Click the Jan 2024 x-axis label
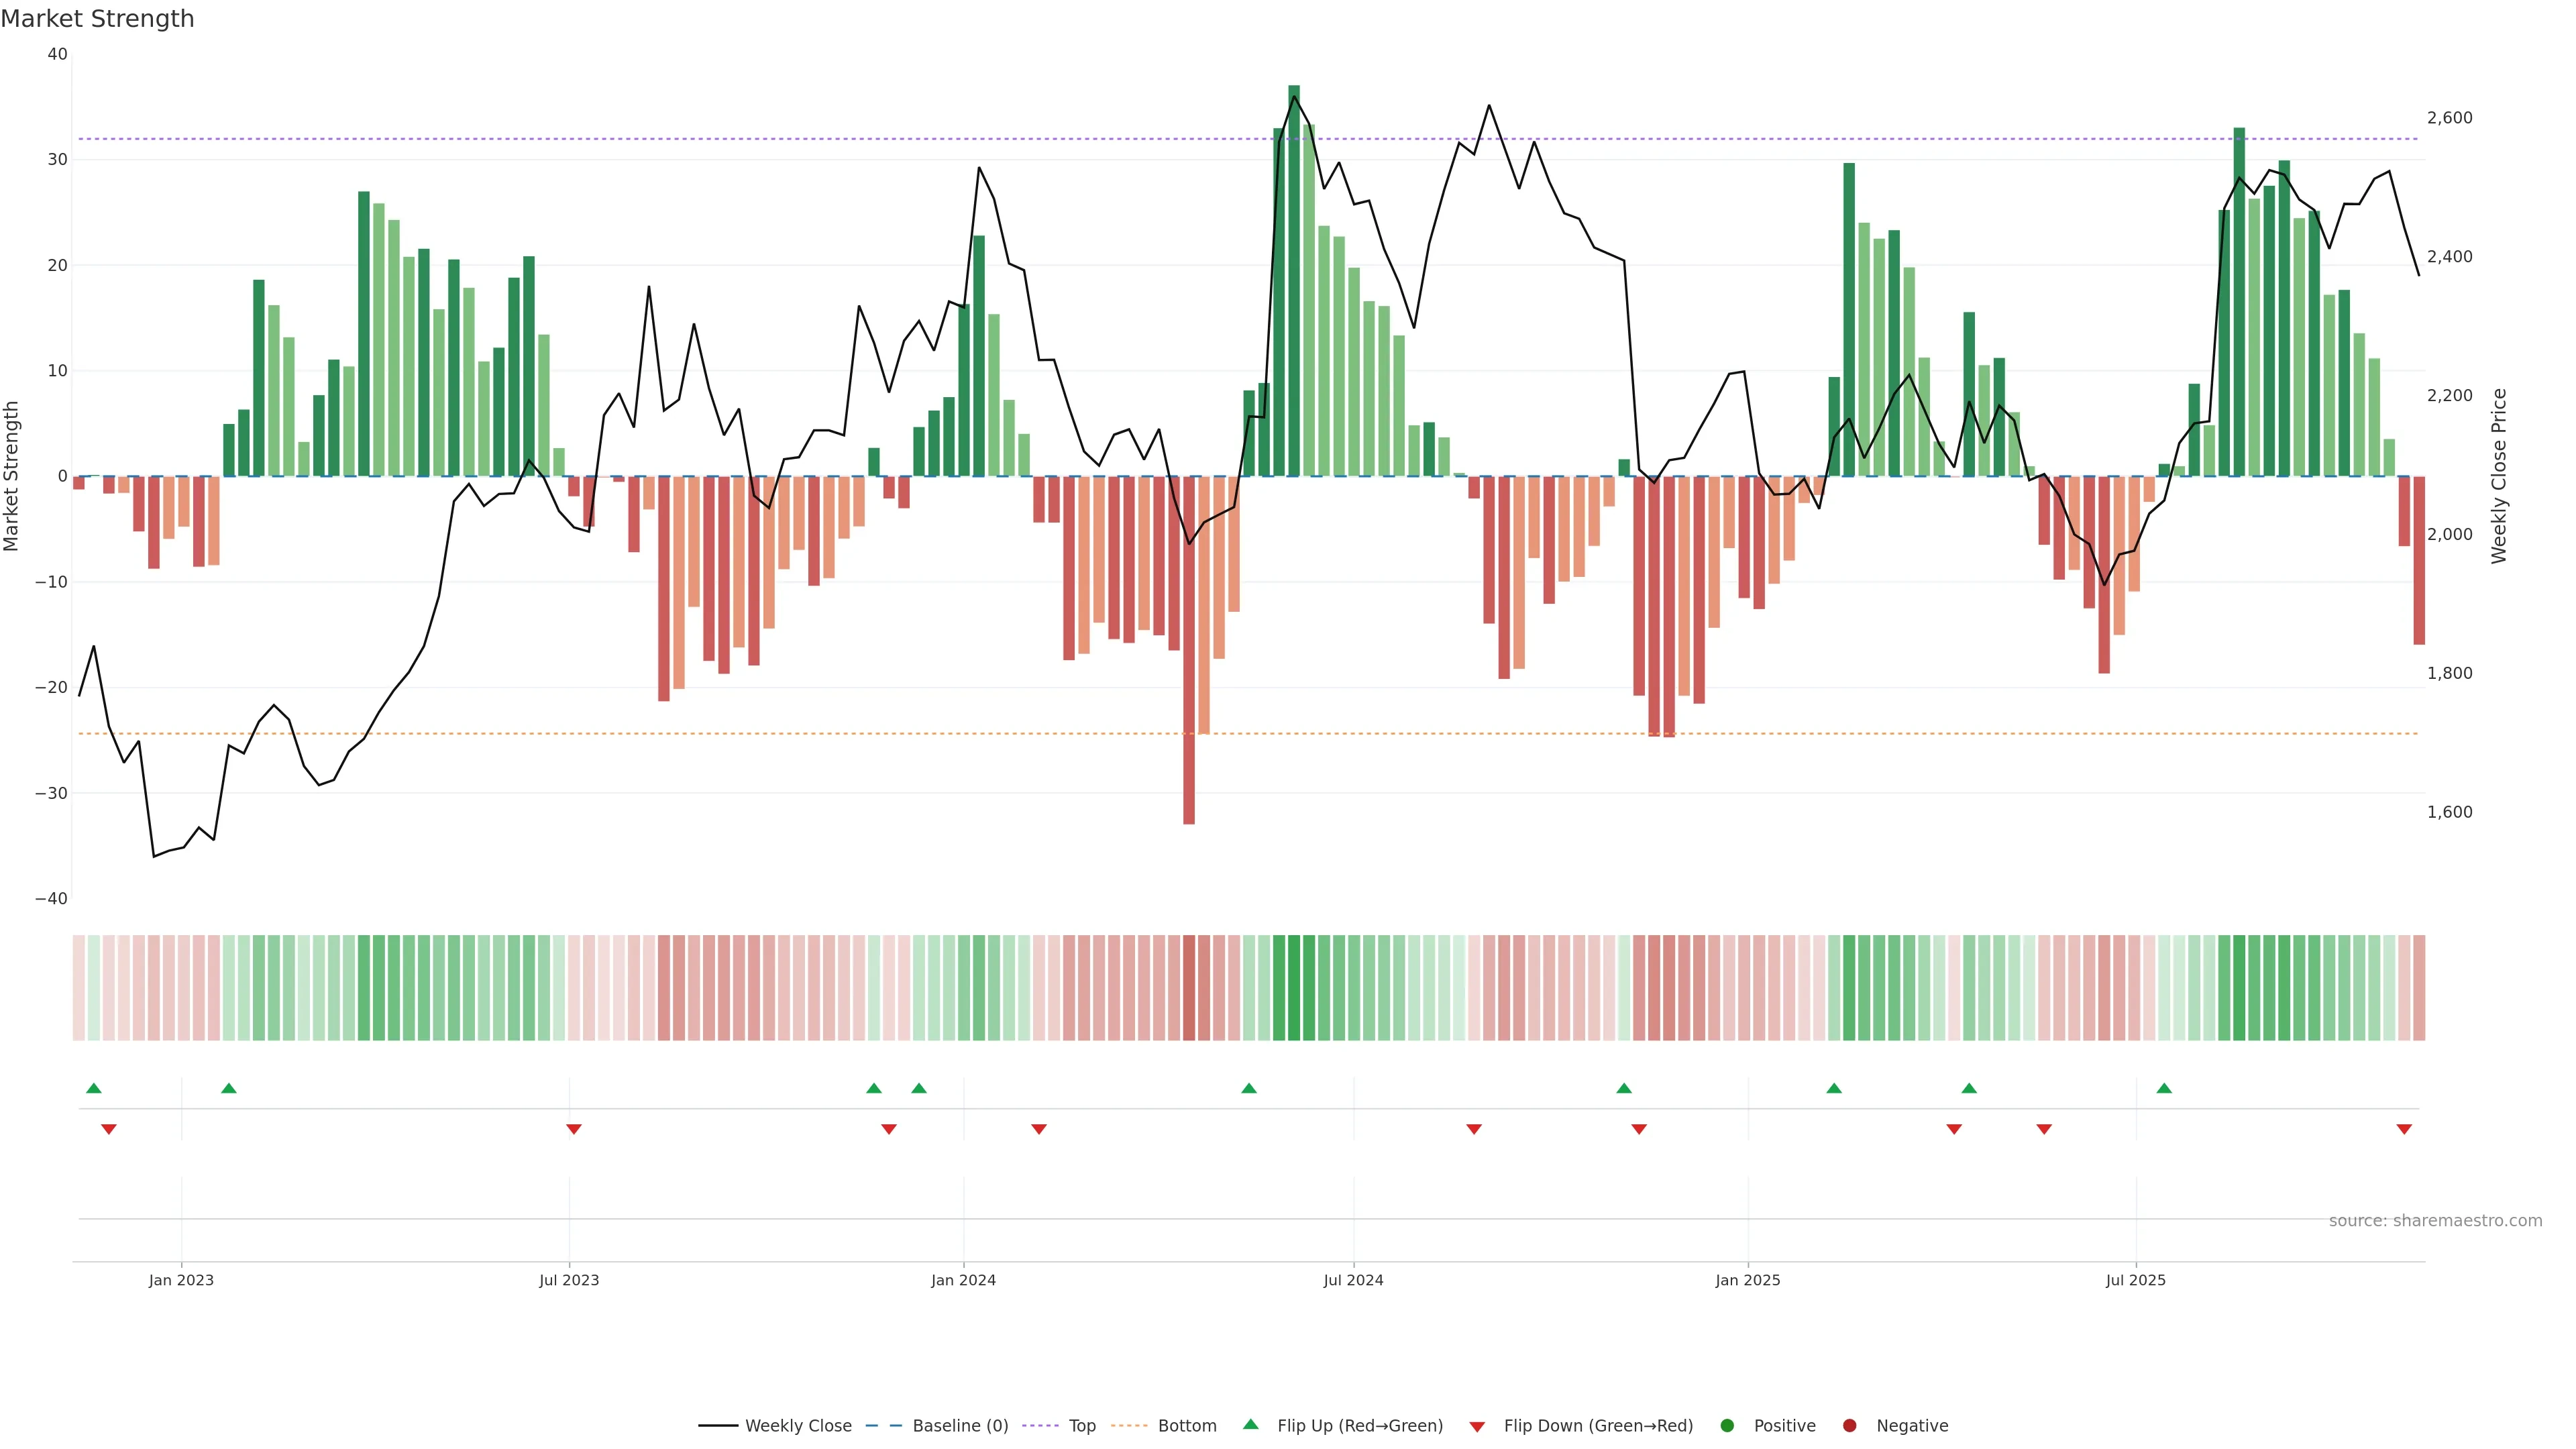 [x=963, y=1280]
